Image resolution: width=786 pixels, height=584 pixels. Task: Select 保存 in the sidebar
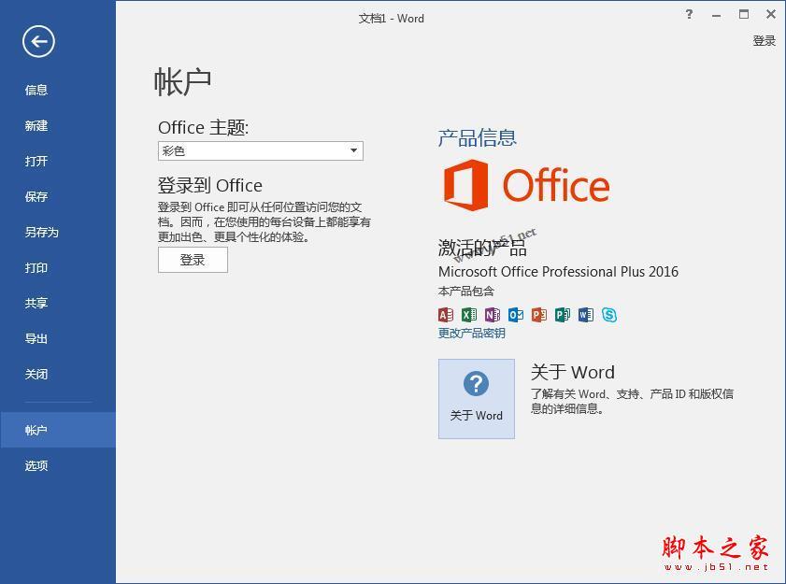click(36, 197)
